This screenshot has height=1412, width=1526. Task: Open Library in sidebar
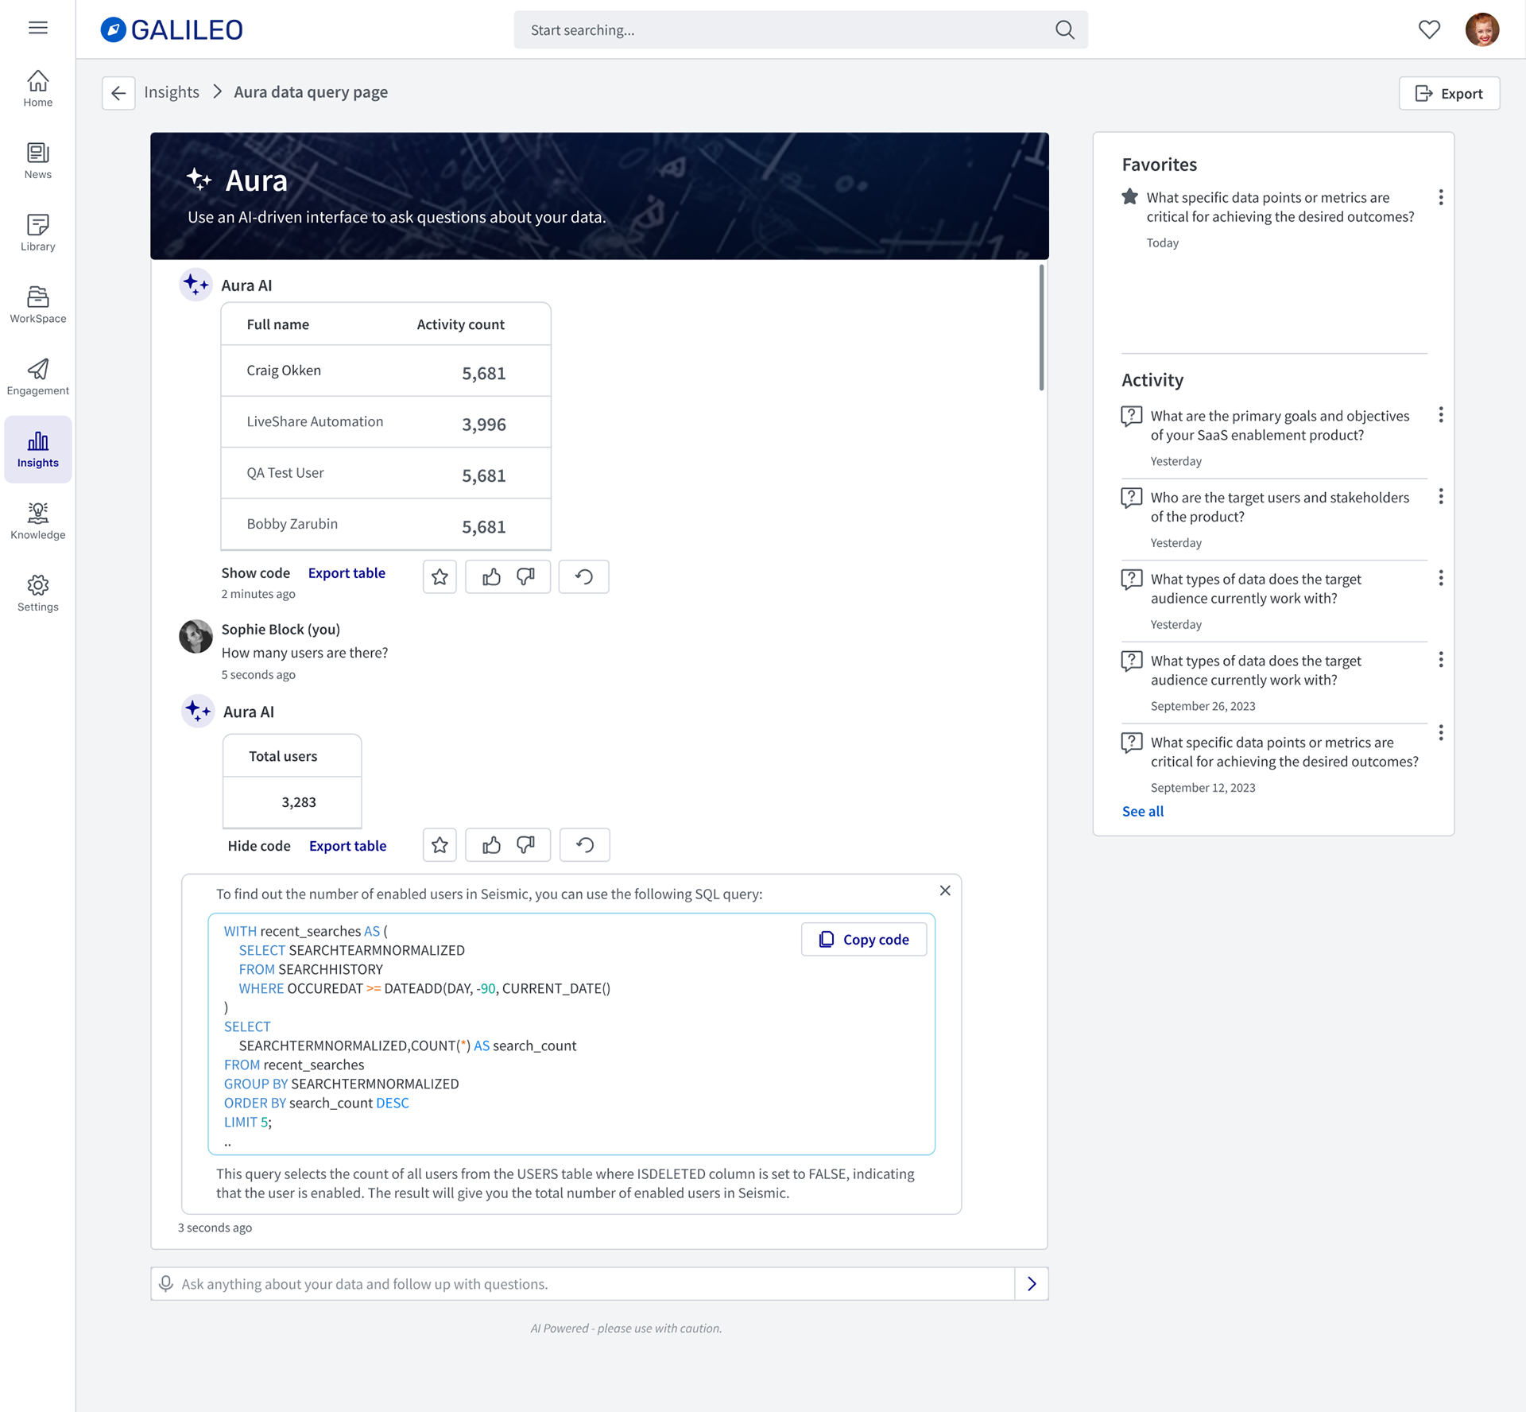[x=38, y=233]
